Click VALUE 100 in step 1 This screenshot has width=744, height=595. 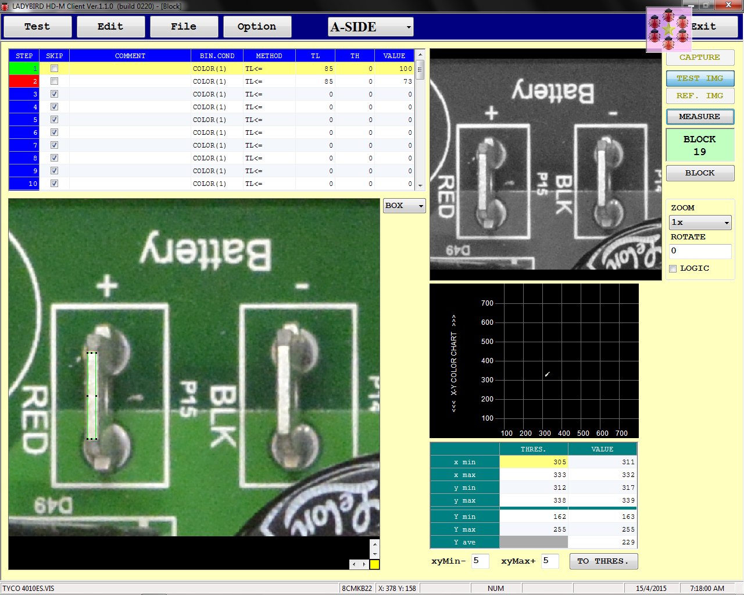[x=395, y=69]
